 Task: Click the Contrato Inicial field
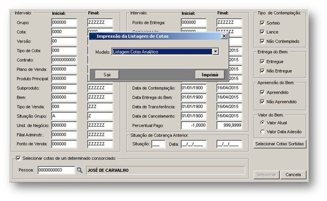[64, 60]
